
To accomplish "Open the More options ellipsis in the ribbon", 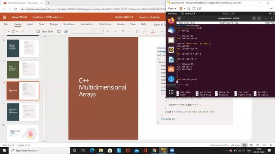I will (161, 31).
